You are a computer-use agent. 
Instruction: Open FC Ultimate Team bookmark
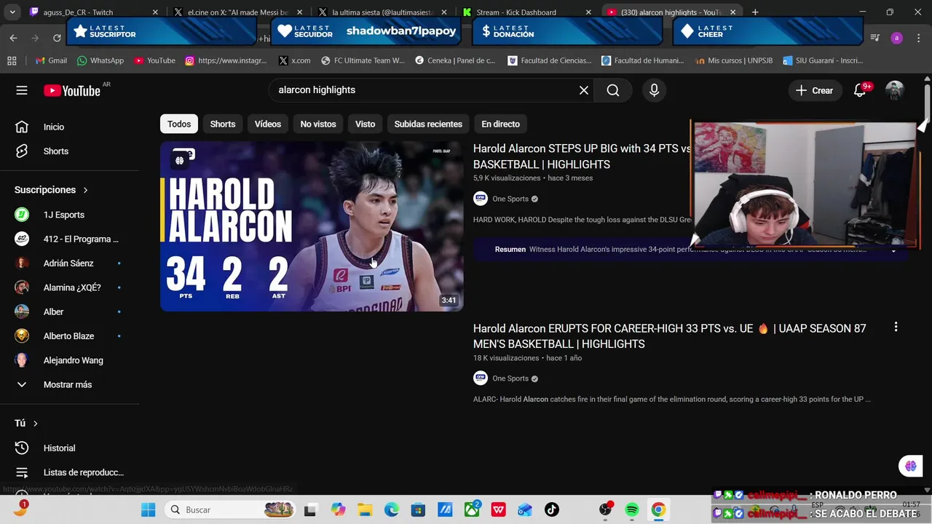coord(363,60)
